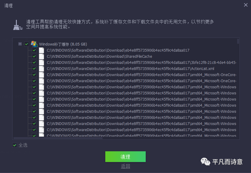Image resolution: width=251 pixels, height=173 pixels.
Task: Click file icon of first da8aa017 row
Action: (42, 50)
